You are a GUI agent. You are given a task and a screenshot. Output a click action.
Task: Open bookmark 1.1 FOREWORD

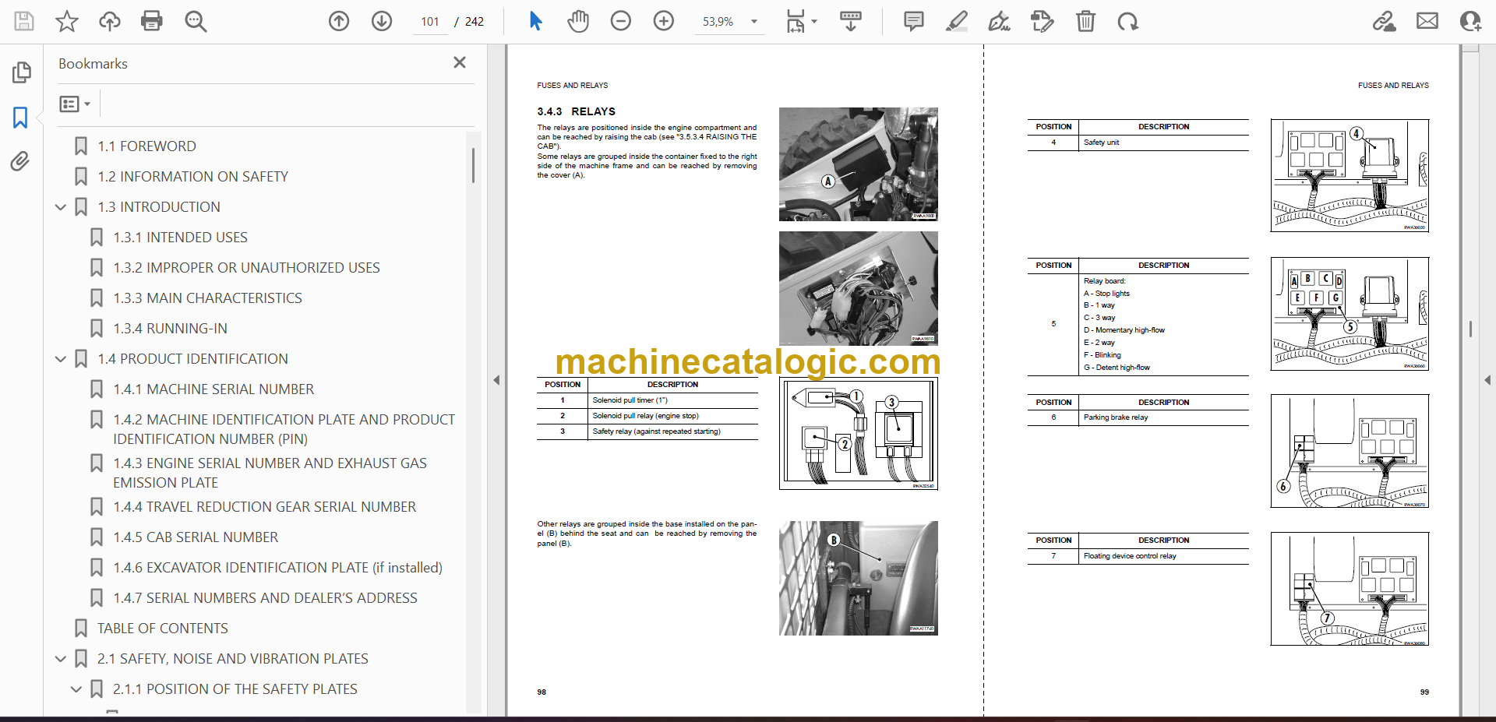146,146
